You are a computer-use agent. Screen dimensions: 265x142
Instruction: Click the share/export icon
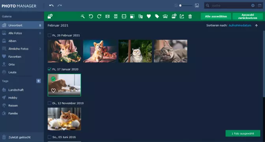(182, 16)
